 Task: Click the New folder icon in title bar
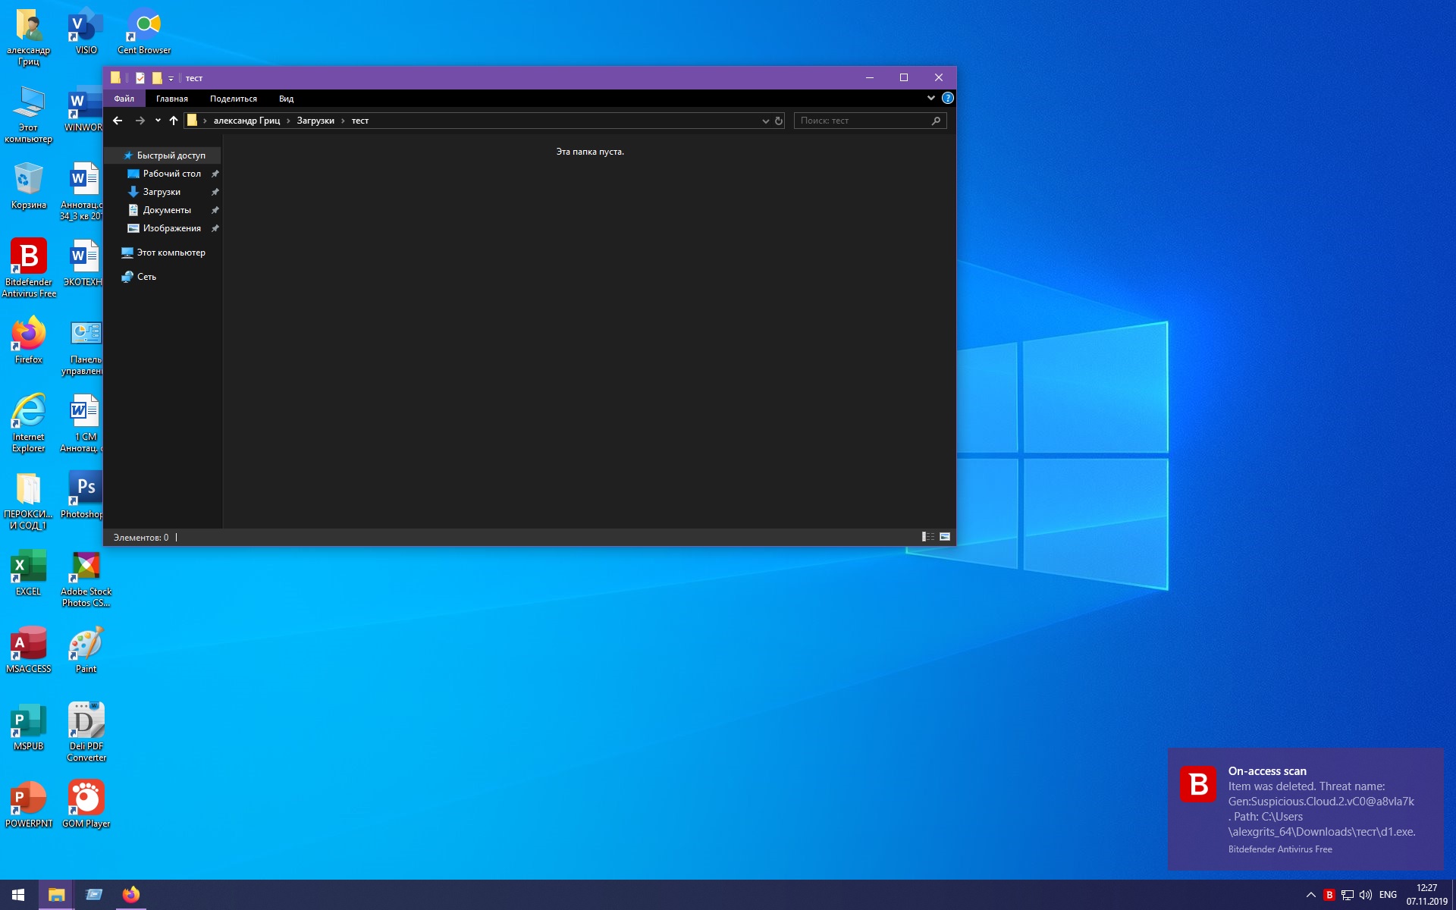pos(157,77)
